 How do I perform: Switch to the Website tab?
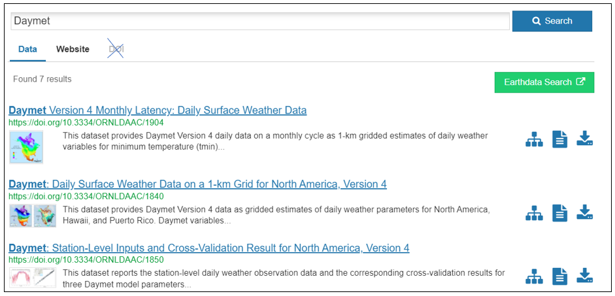tap(73, 50)
